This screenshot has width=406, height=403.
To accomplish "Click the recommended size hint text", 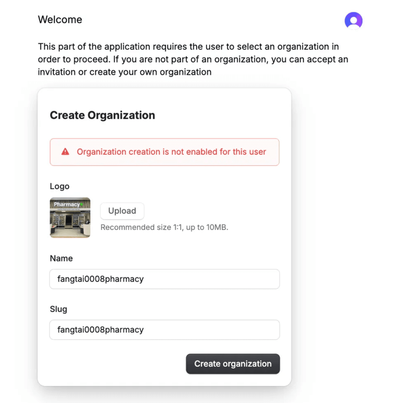I will [164, 227].
